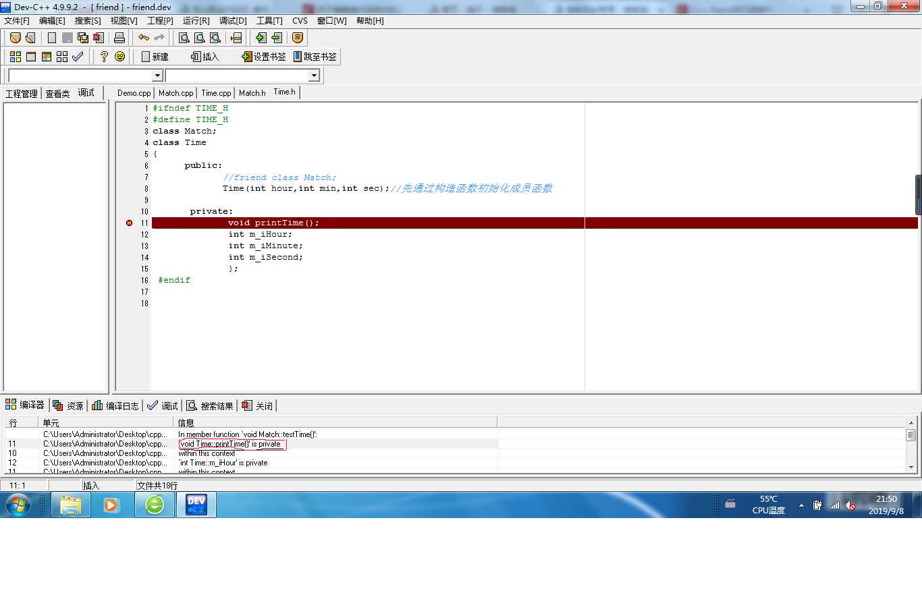Click the Help question mark icon
Image resolution: width=922 pixels, height=597 pixels.
coord(104,57)
